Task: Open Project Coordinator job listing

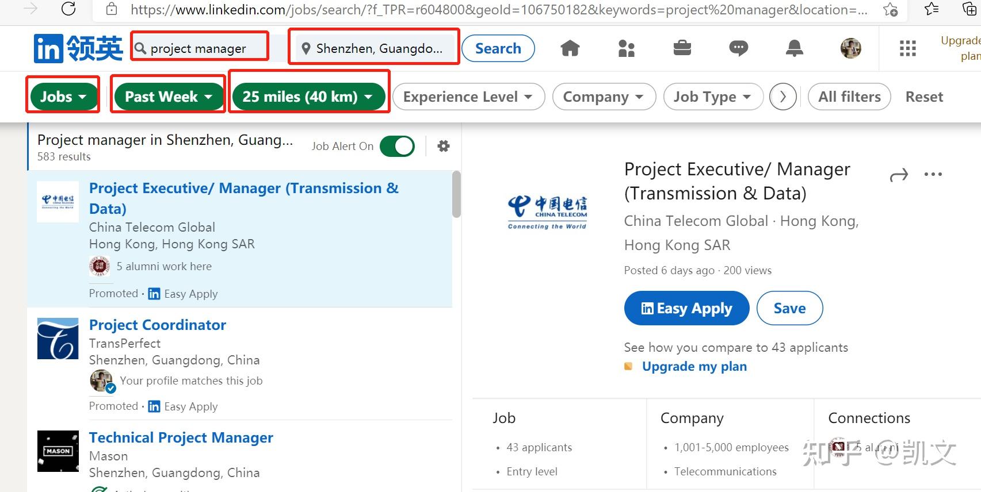Action: pyautogui.click(x=158, y=325)
